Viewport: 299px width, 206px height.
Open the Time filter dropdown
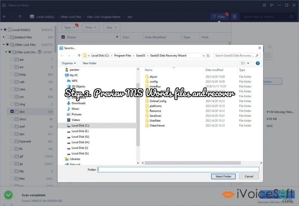[91, 27]
